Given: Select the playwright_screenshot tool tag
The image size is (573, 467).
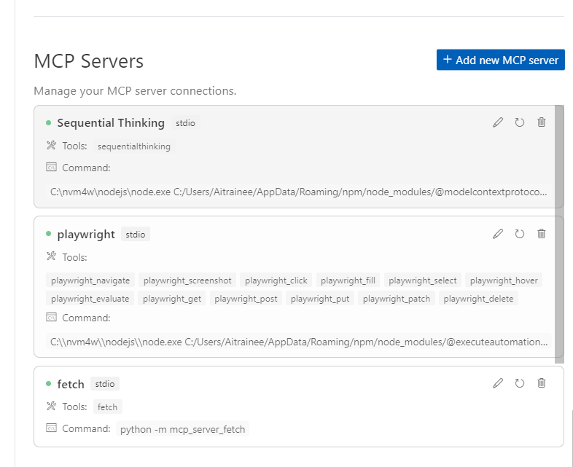Looking at the screenshot, I should pyautogui.click(x=187, y=280).
